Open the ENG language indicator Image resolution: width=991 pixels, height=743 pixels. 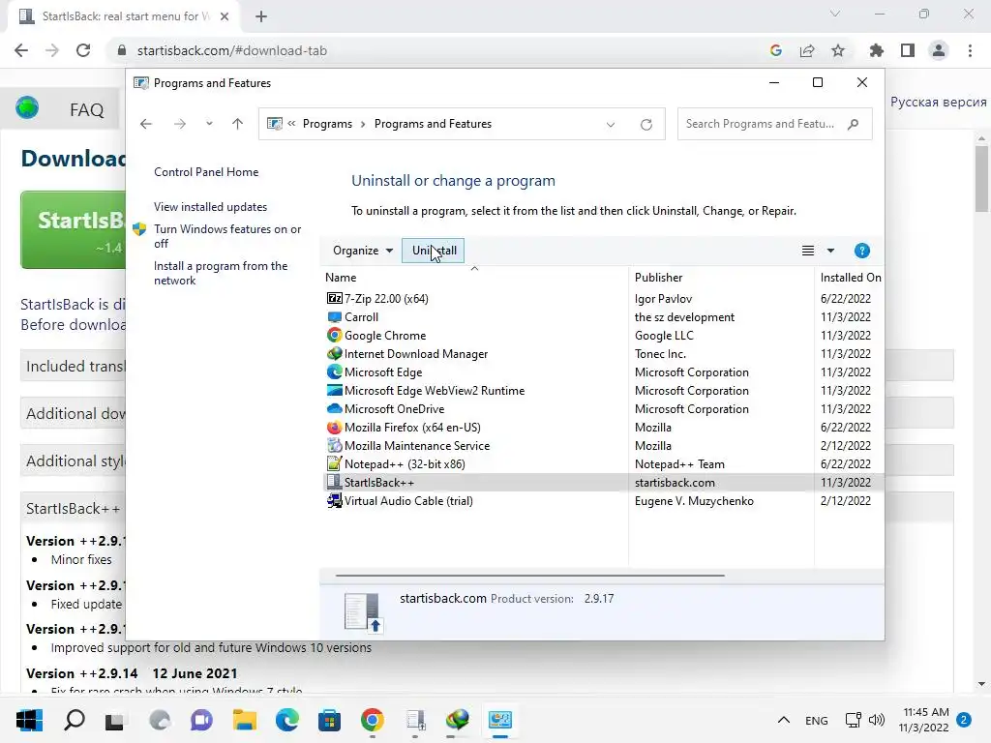coord(816,720)
